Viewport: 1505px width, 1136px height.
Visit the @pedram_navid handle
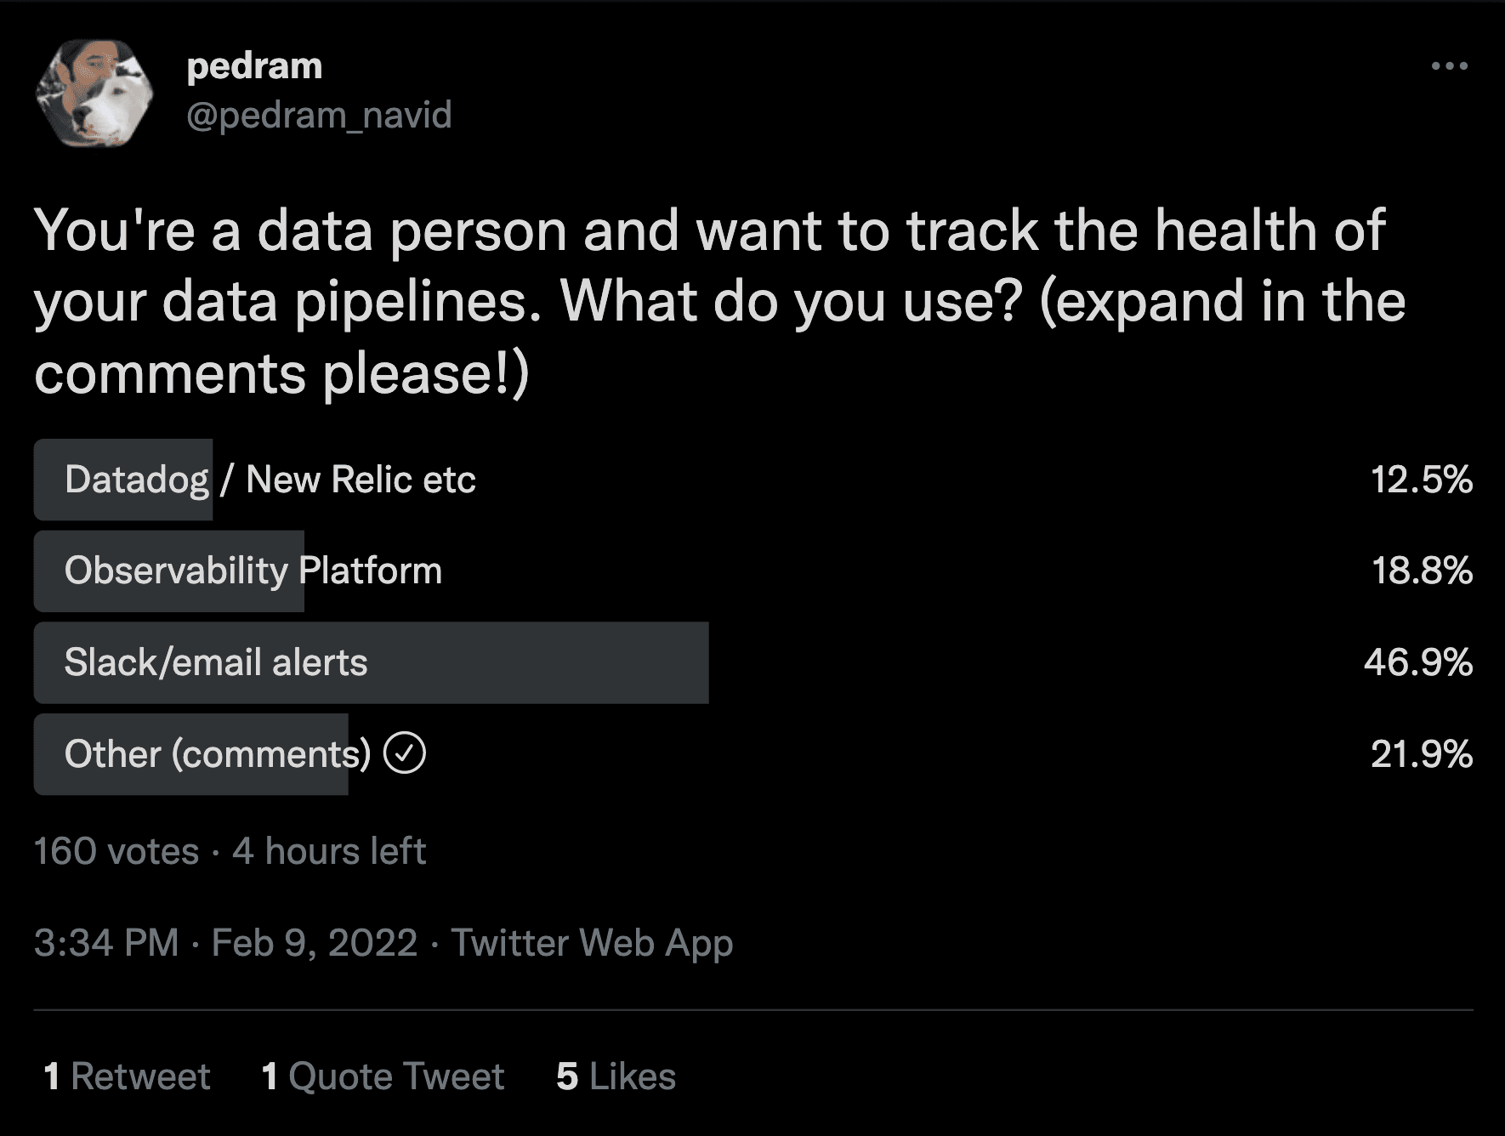point(319,115)
